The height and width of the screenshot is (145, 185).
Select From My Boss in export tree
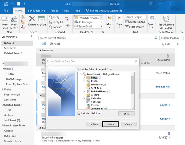[99, 84]
